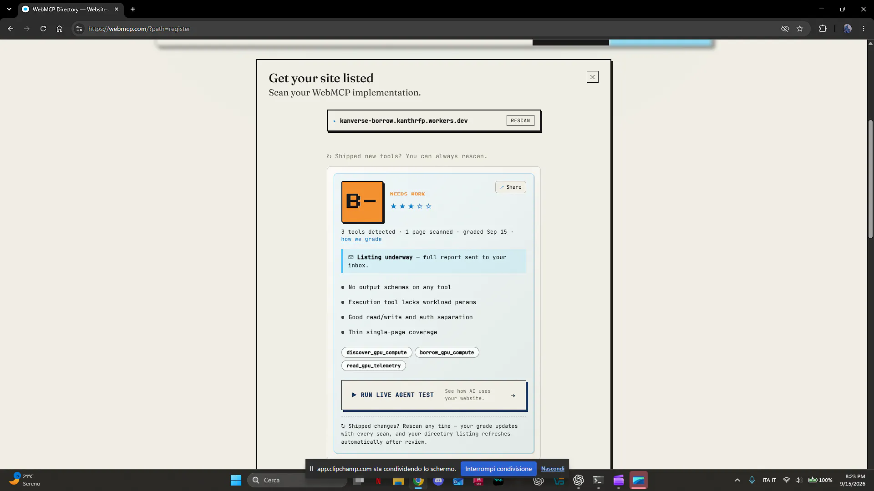
Task: Open the Wi-Fi network settings
Action: [786, 480]
